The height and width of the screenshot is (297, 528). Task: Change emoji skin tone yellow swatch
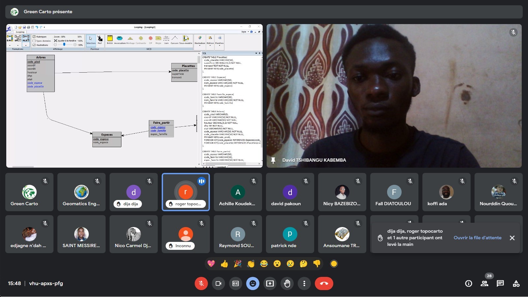[x=334, y=264]
